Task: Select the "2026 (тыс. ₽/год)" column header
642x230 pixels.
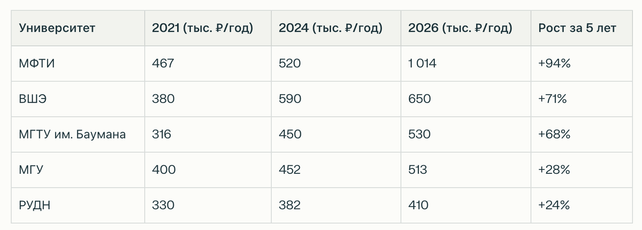Action: pos(460,28)
